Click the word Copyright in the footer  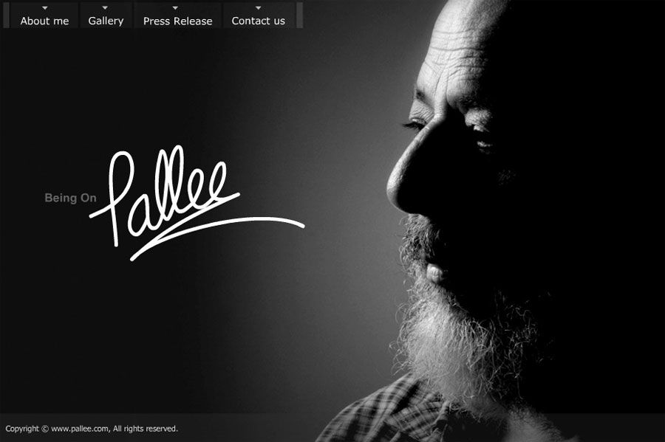[22, 429]
